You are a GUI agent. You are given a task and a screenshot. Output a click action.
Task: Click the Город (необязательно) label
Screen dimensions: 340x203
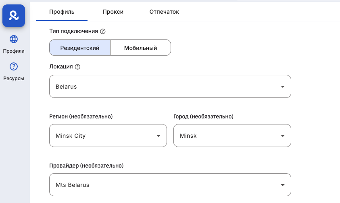tap(203, 116)
